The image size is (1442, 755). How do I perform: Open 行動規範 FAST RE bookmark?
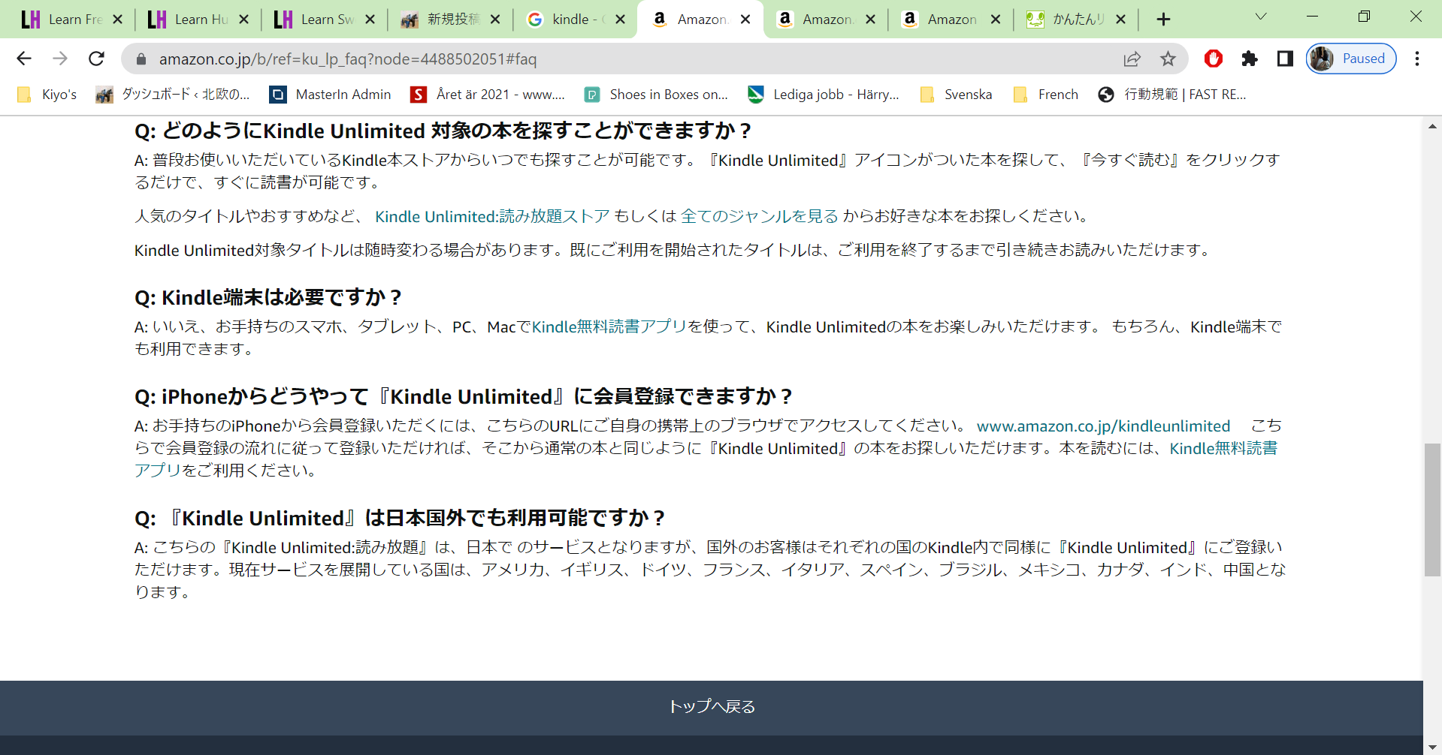coord(1172,95)
